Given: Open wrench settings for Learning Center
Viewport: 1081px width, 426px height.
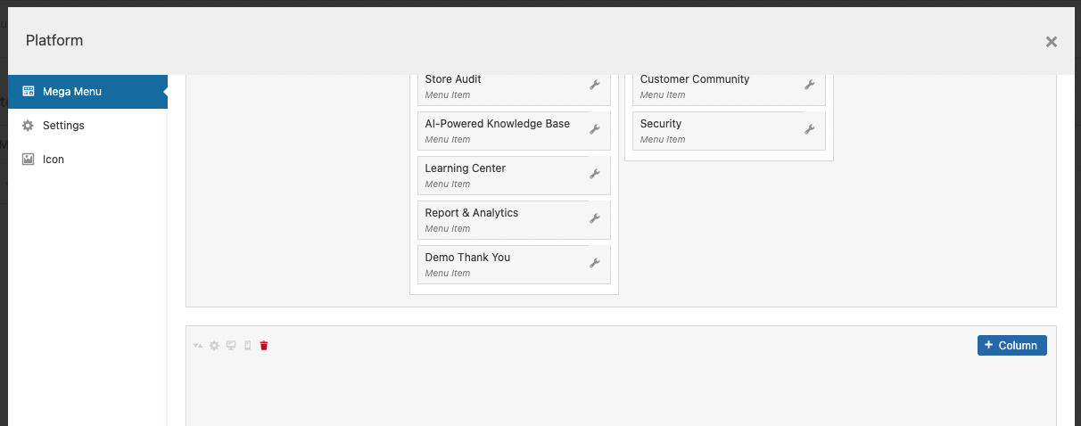Looking at the screenshot, I should click(x=595, y=174).
